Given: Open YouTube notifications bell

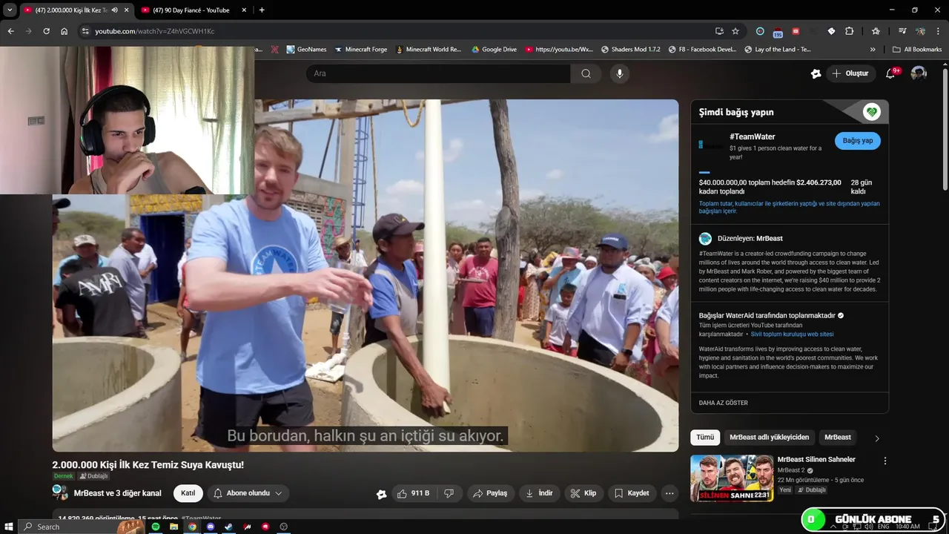Looking at the screenshot, I should tap(892, 73).
